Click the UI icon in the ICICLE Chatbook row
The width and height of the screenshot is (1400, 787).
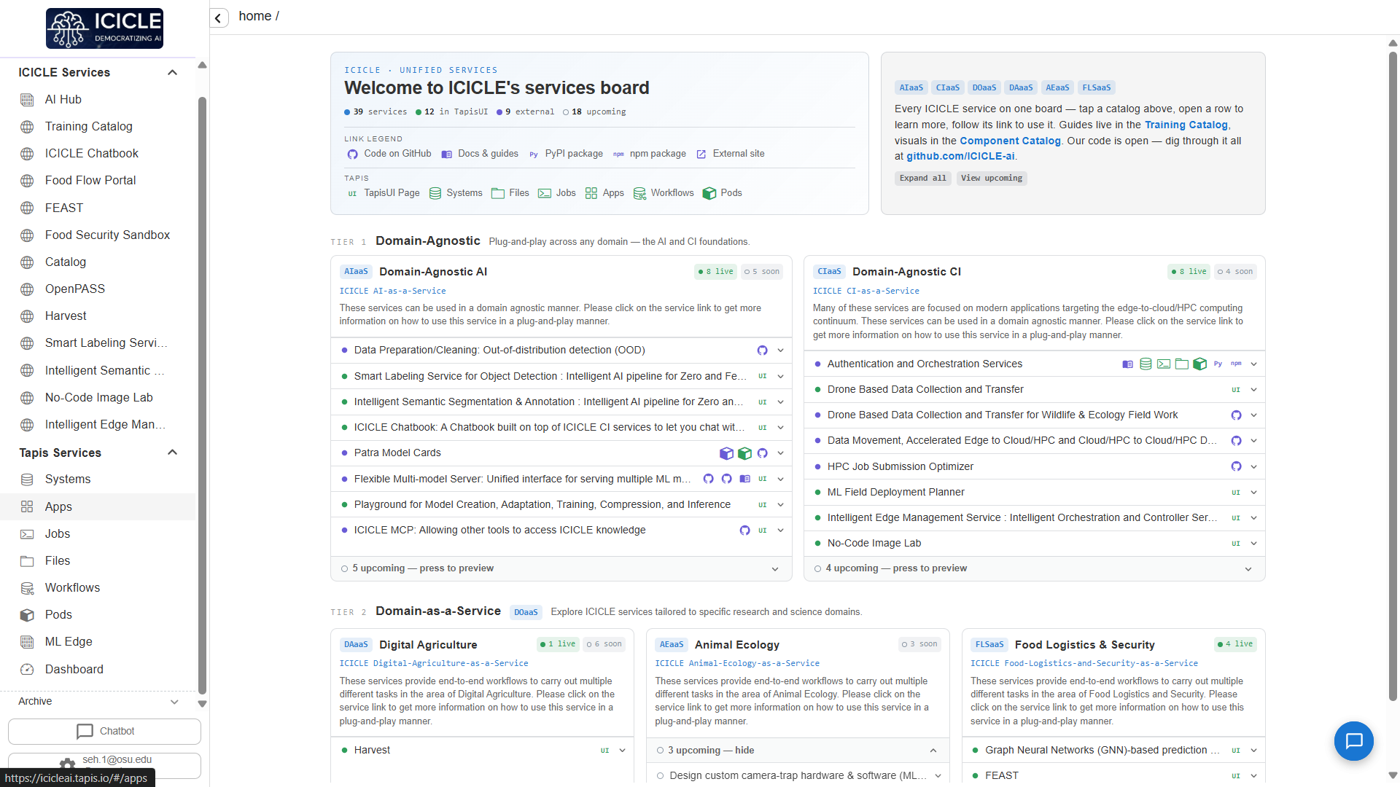click(762, 428)
